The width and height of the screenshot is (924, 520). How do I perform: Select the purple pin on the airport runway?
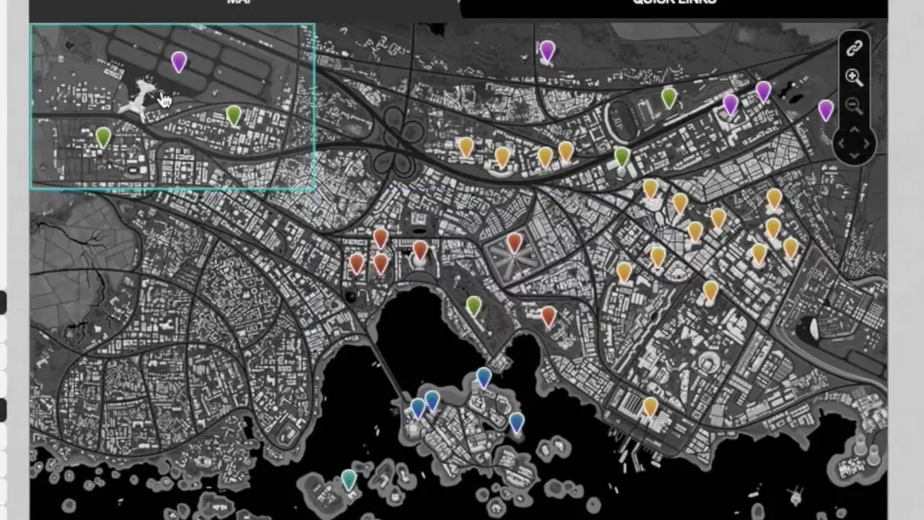[179, 62]
